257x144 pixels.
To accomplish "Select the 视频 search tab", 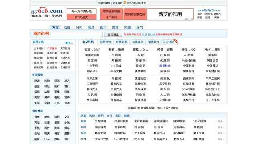I will (x=91, y=28).
